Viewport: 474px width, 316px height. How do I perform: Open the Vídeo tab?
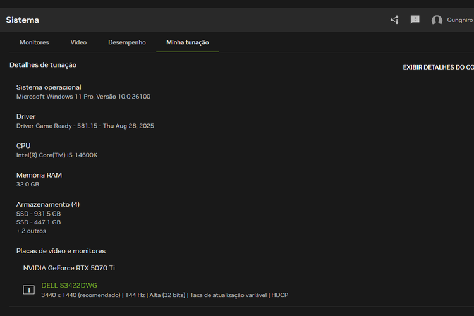78,42
